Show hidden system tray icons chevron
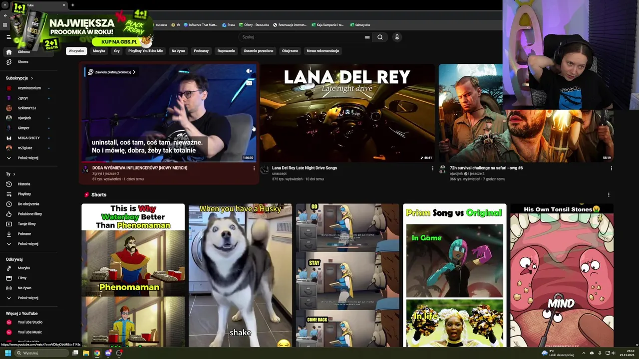Viewport: 639px width, 359px height. coord(584,353)
